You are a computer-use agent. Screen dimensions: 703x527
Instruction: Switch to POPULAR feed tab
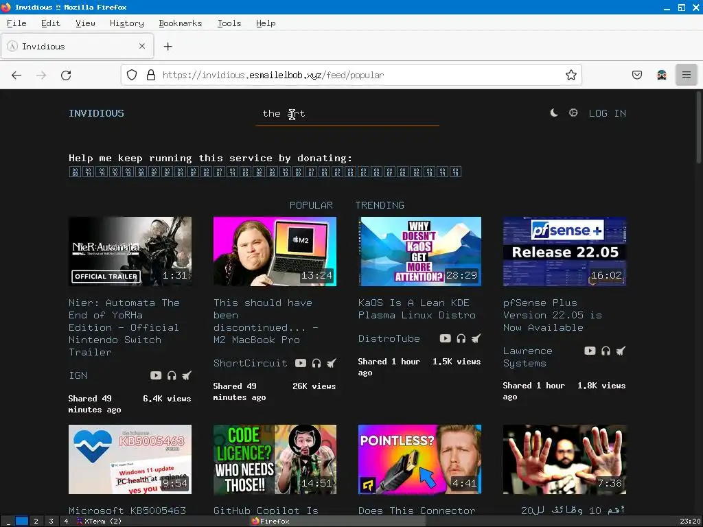pos(311,205)
